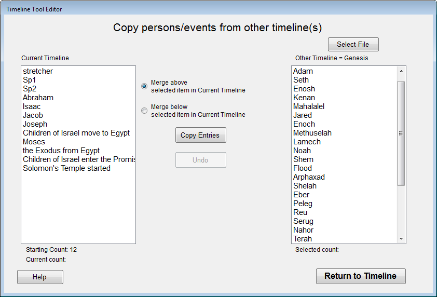The height and width of the screenshot is (297, 437).
Task: Click the Select File button
Action: pyautogui.click(x=353, y=45)
